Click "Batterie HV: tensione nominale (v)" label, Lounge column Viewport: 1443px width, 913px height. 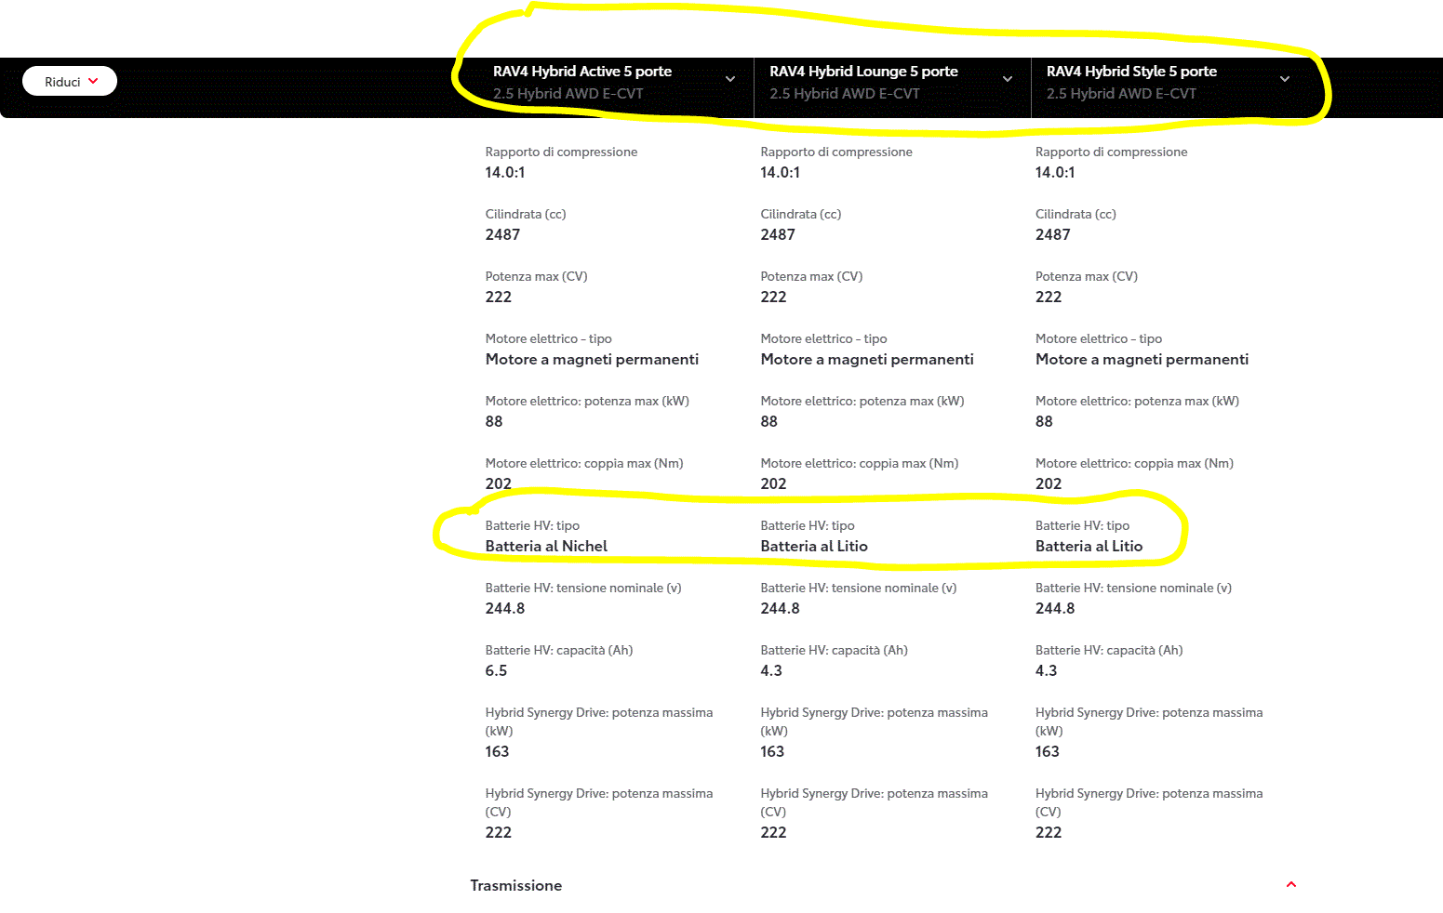point(859,588)
